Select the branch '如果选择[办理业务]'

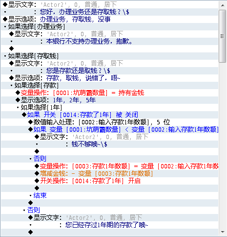[x=109, y=26]
